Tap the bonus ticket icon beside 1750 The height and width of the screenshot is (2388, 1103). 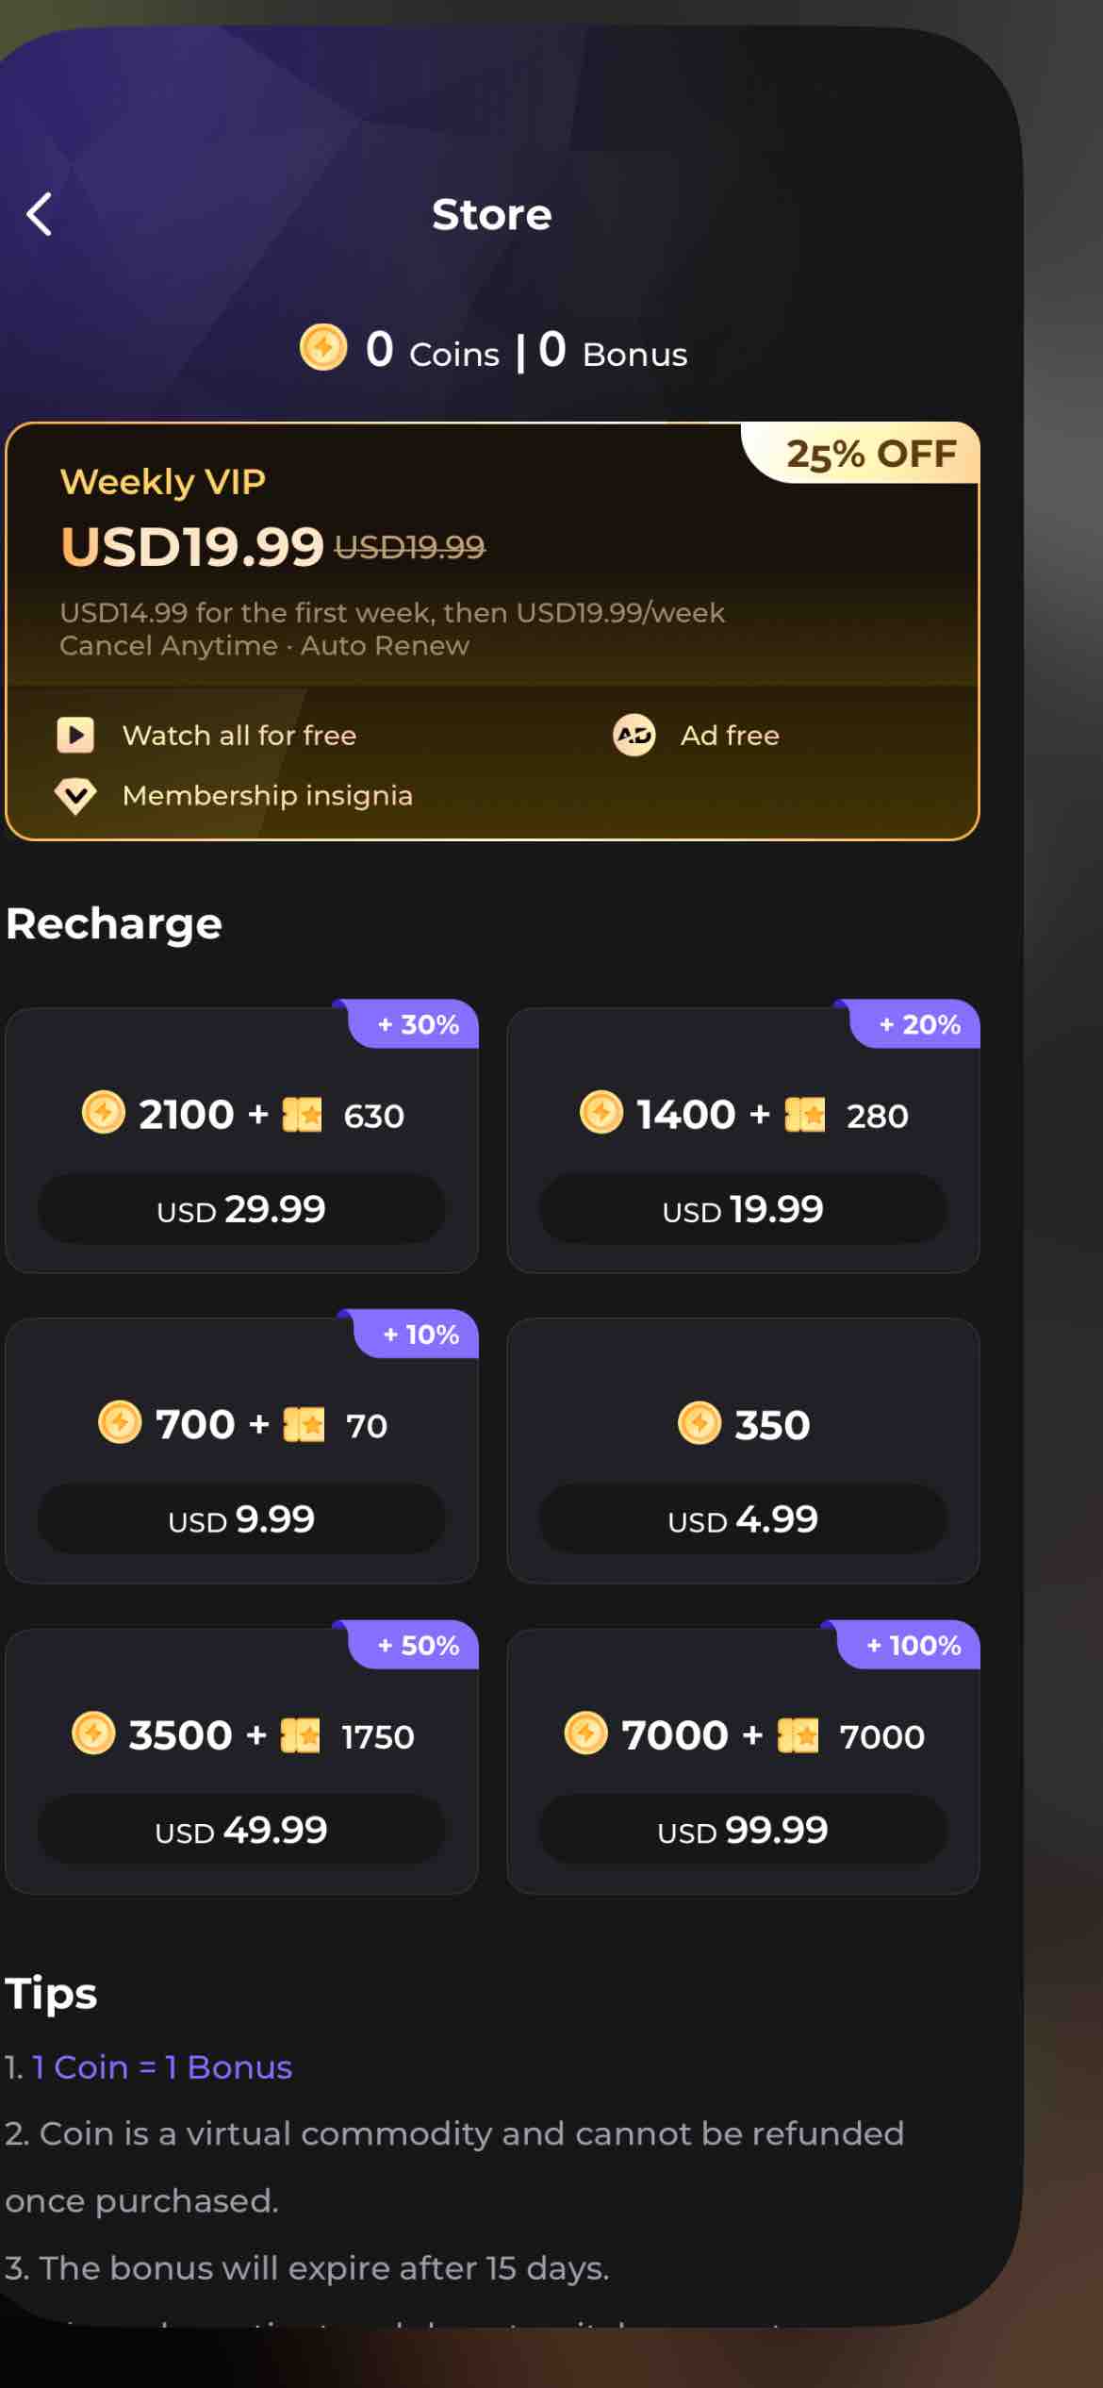(301, 1735)
